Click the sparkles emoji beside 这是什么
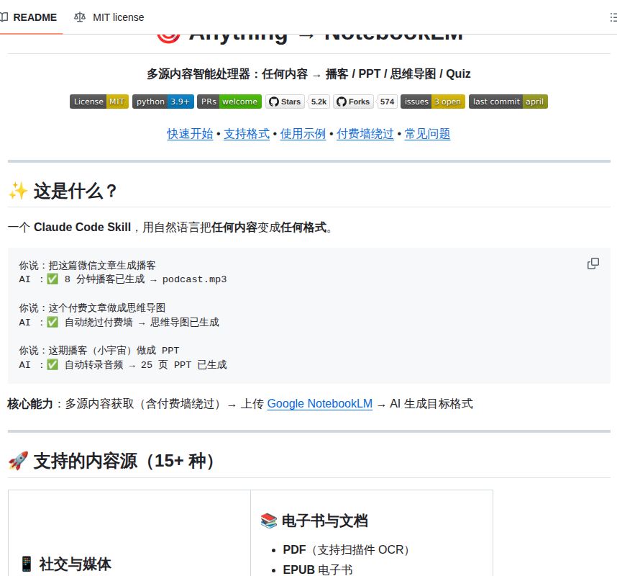This screenshot has height=576, width=617. (18, 191)
